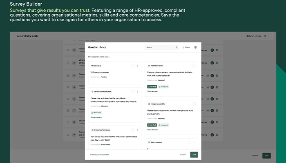286x163 pixels.
Task: Click the search magnifier icon in Question library
Action: tap(177, 47)
